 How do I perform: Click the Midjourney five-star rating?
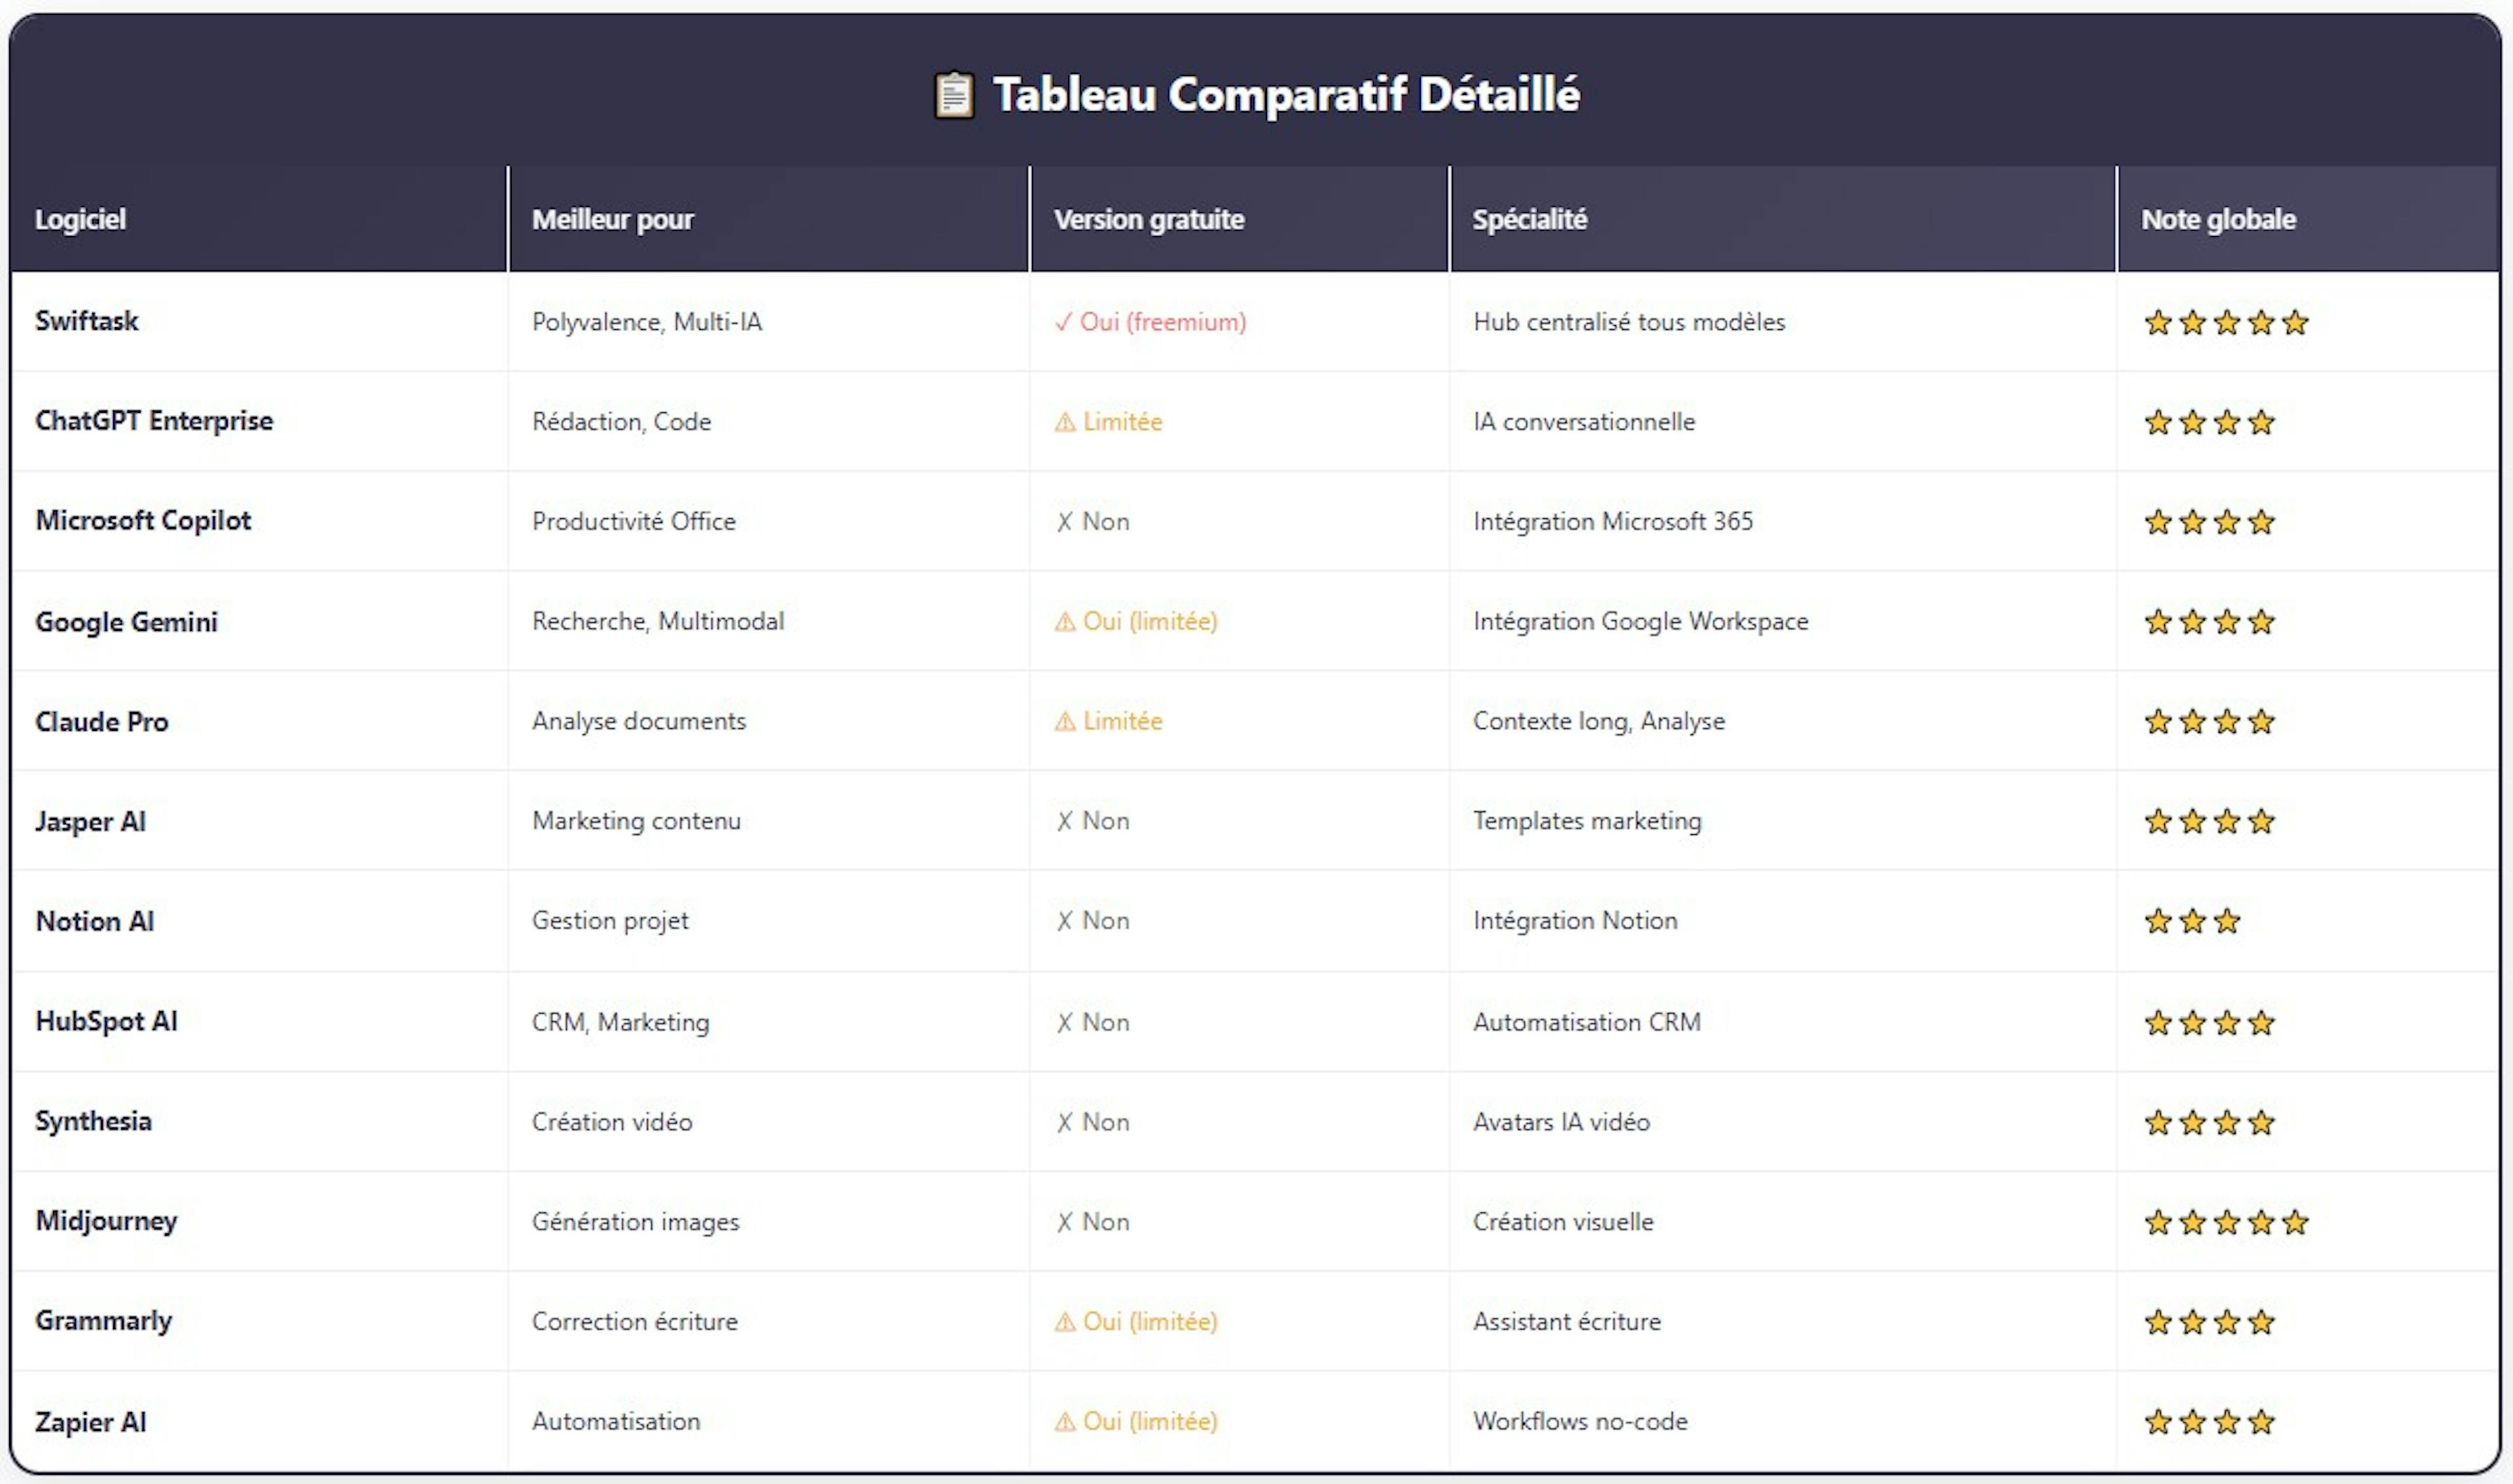2225,1222
